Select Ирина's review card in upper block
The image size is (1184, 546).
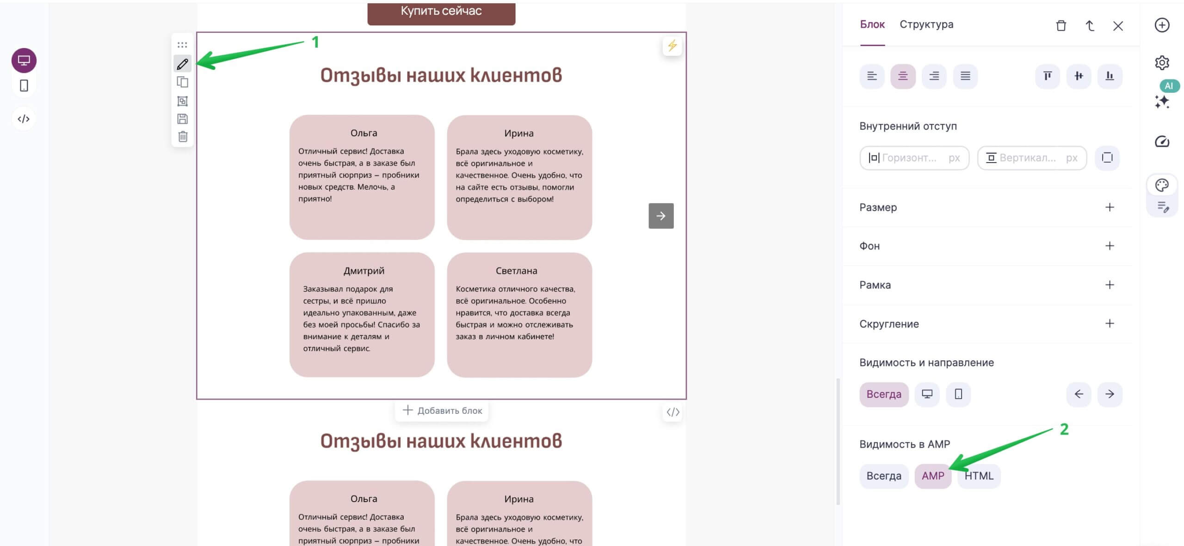(x=519, y=177)
